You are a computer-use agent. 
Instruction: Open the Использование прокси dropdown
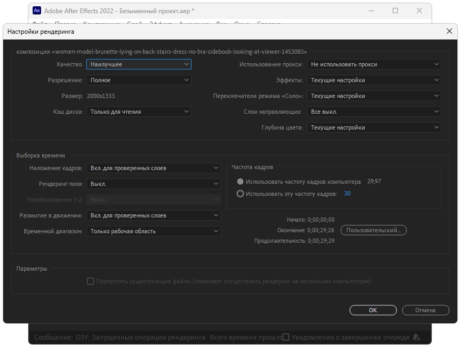pyautogui.click(x=374, y=64)
